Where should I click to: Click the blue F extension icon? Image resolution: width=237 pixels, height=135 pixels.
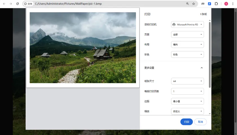coord(209,4)
